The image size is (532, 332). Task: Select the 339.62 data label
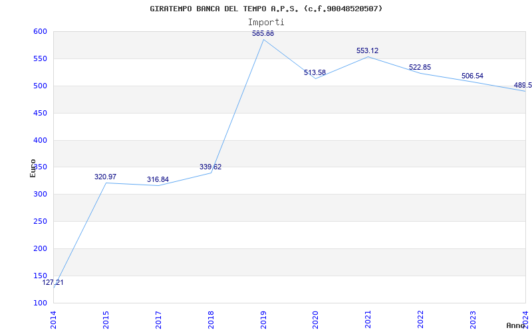coord(210,167)
